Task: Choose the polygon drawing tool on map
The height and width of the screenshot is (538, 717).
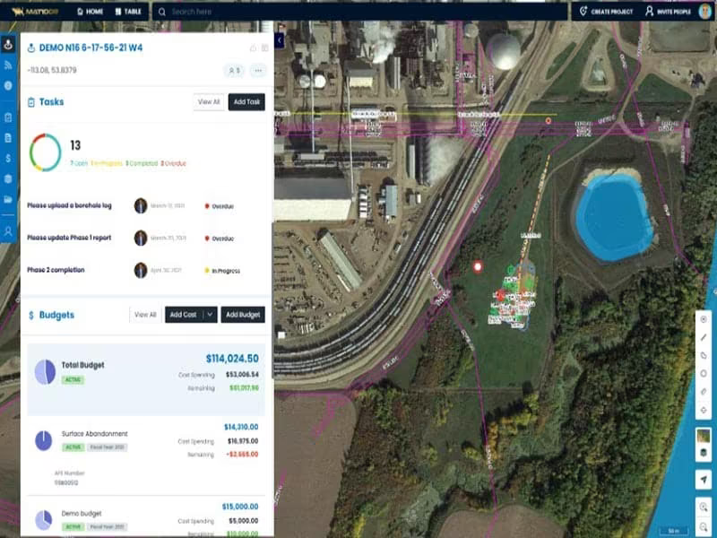Action: pos(704,355)
